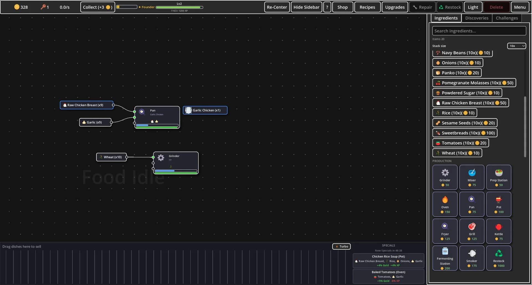Open the Stack size dropdown

point(516,46)
